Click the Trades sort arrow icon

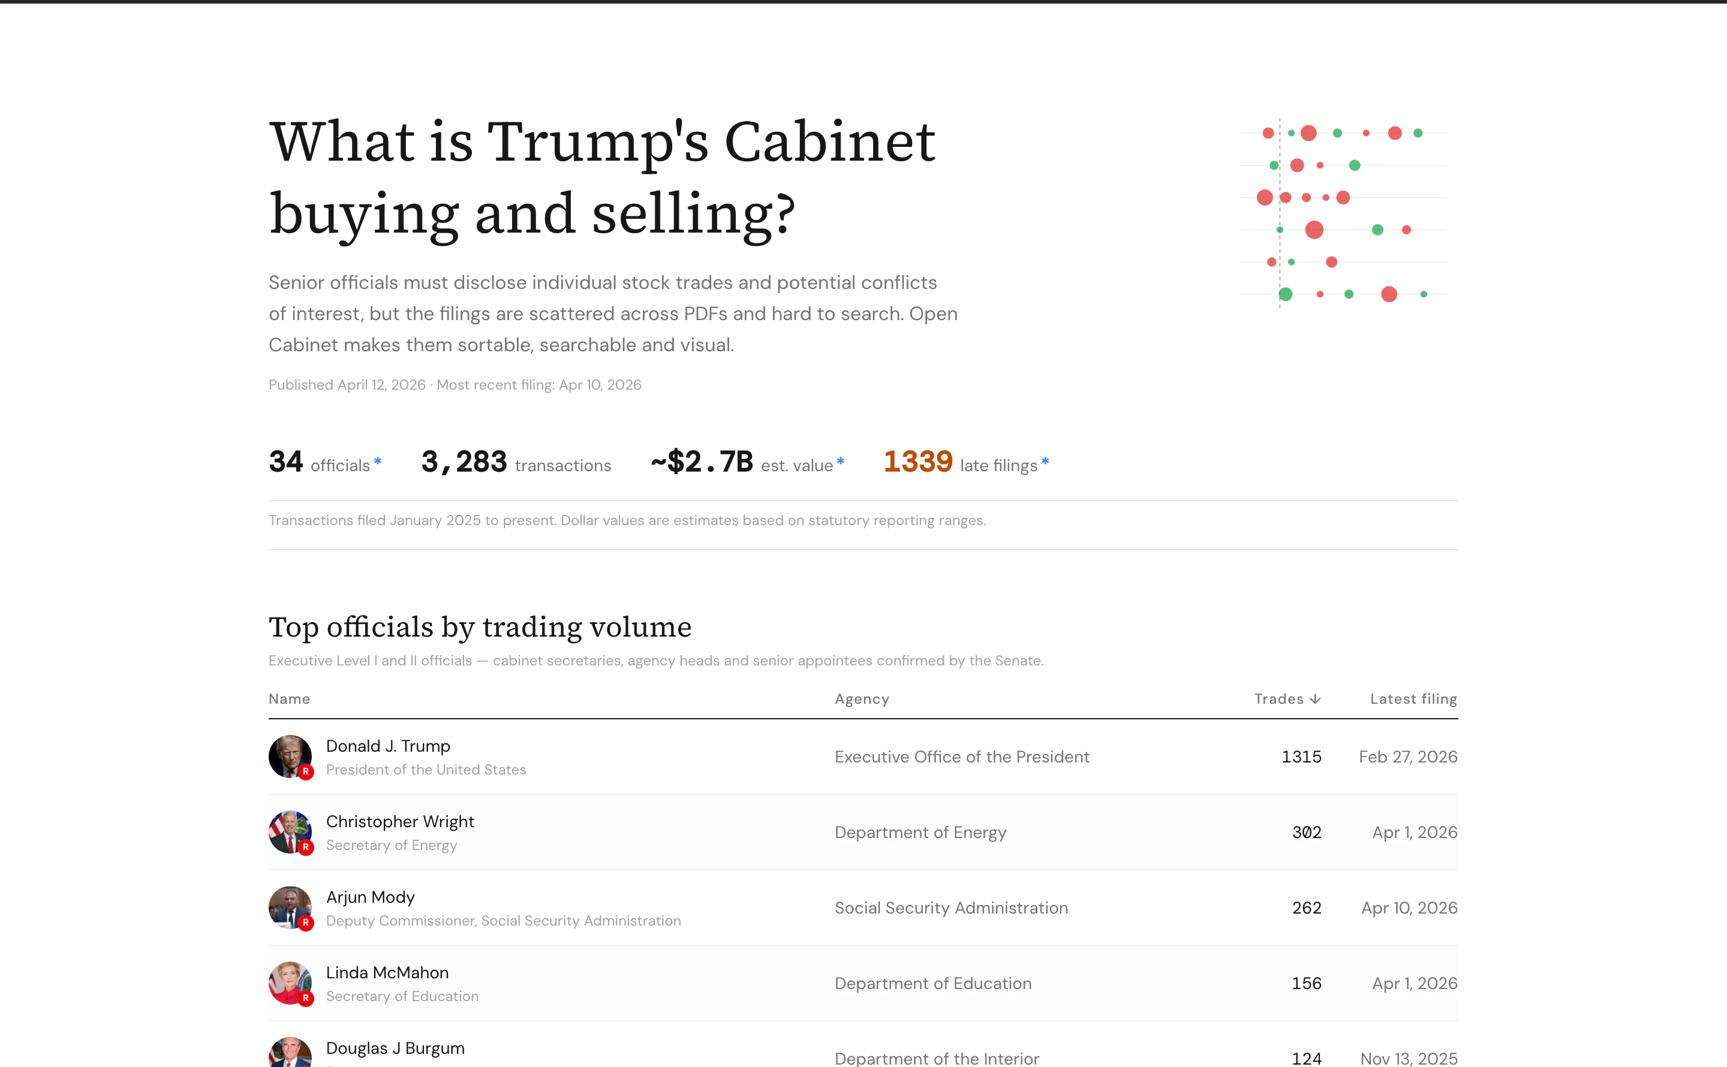click(x=1315, y=698)
